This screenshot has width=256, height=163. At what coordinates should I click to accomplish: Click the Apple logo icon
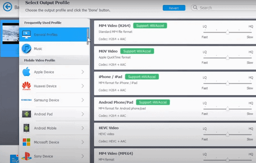pos(26,71)
